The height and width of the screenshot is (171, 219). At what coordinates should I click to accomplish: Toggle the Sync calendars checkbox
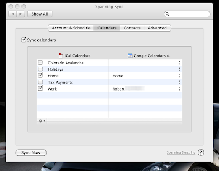(x=24, y=40)
